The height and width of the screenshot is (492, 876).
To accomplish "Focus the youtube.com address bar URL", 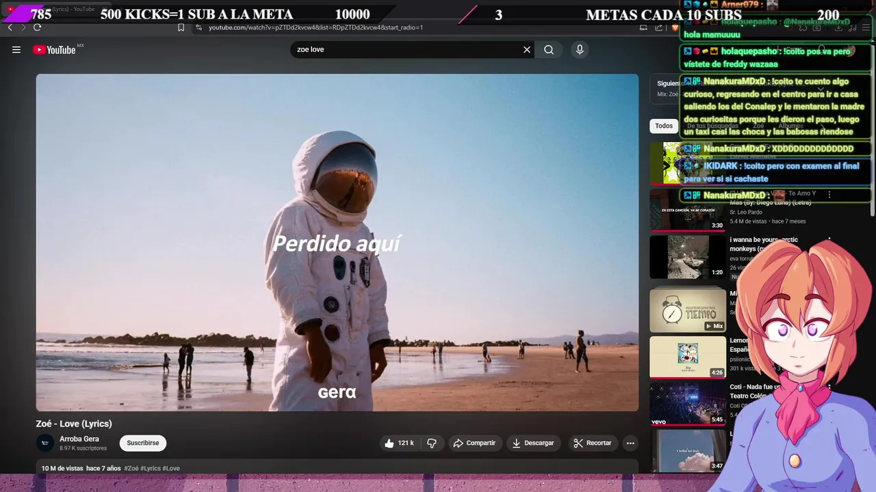I will pos(315,27).
